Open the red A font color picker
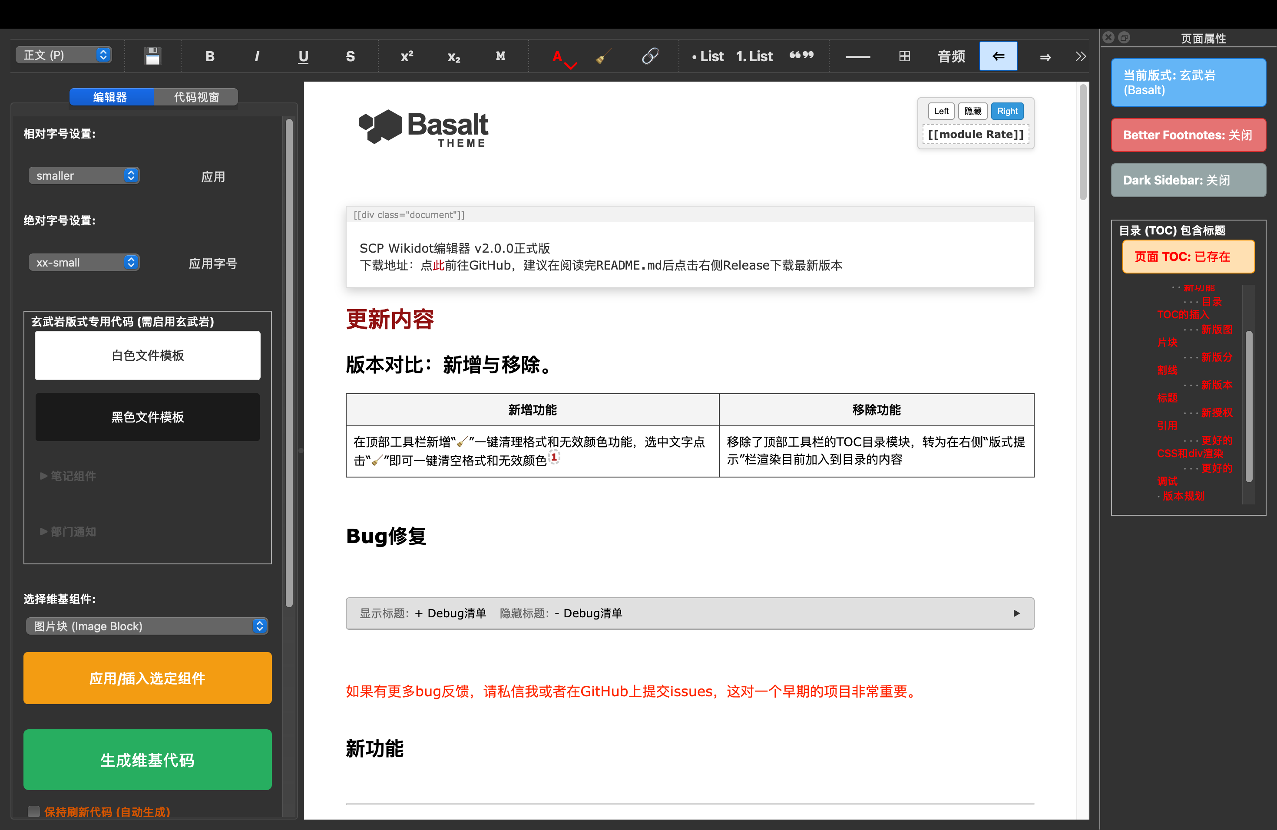Image resolution: width=1277 pixels, height=830 pixels. click(558, 56)
